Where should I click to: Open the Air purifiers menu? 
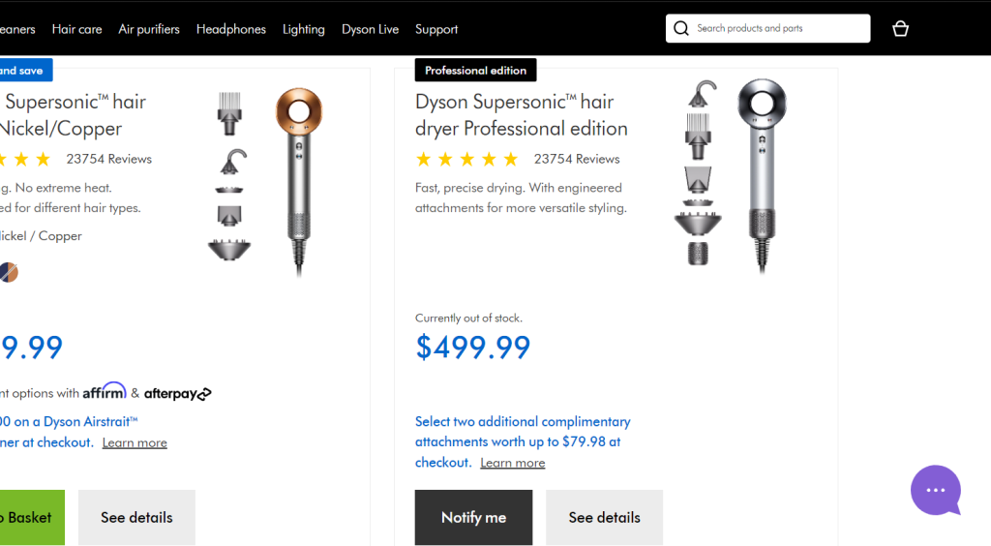[x=149, y=29]
